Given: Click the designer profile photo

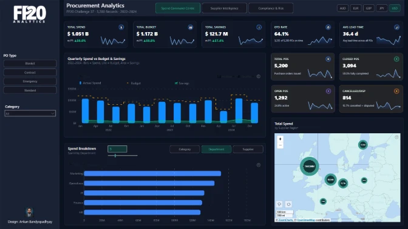Looking at the screenshot, I should (x=29, y=213).
